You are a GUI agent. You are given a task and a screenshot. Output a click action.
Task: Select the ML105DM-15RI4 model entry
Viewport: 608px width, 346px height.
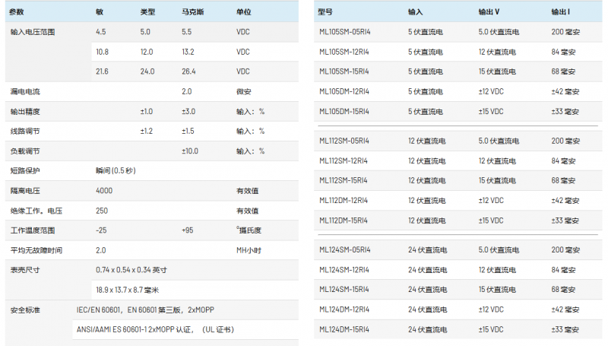[344, 111]
